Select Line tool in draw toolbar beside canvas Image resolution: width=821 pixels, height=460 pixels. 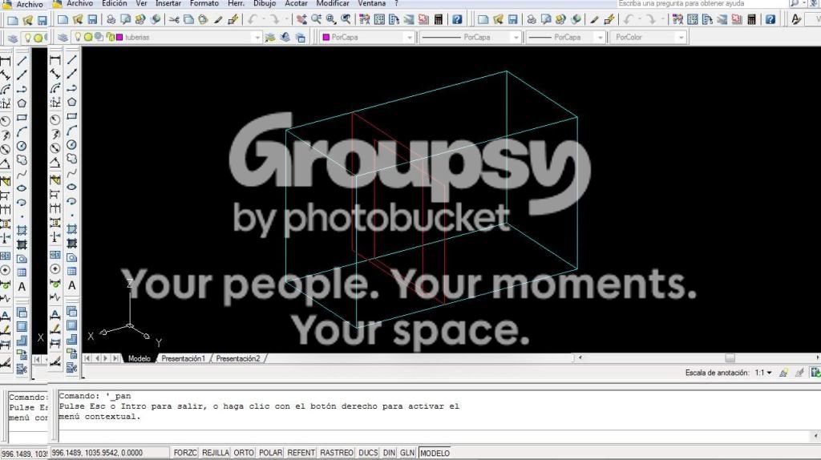tap(71, 59)
